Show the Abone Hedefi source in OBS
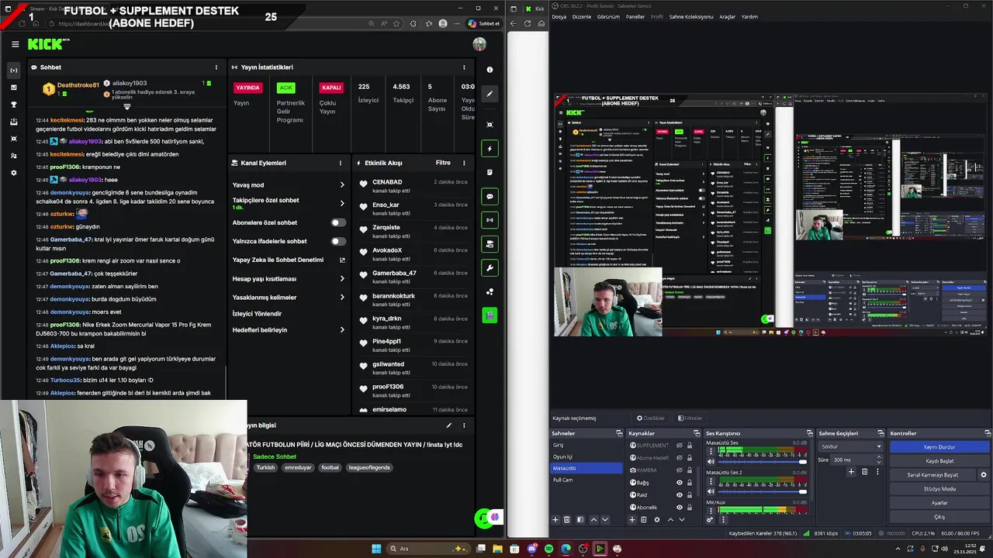The image size is (993, 558). click(680, 458)
